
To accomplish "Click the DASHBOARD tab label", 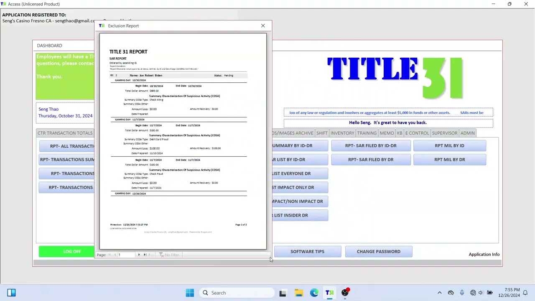I will click(49, 46).
